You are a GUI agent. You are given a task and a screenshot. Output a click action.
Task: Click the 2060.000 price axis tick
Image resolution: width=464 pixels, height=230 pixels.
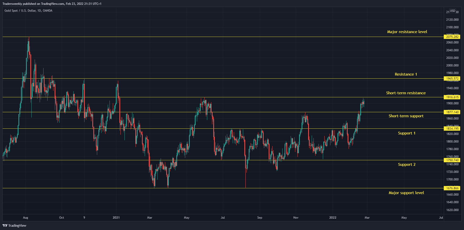[452, 42]
